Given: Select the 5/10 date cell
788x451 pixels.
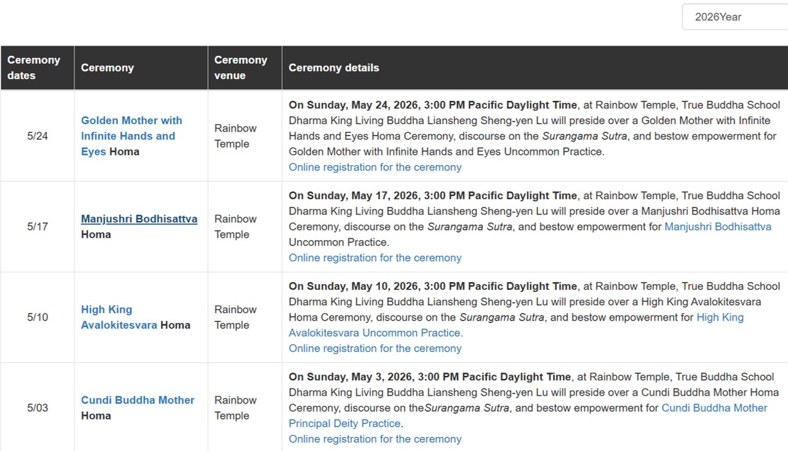Looking at the screenshot, I should tap(37, 317).
